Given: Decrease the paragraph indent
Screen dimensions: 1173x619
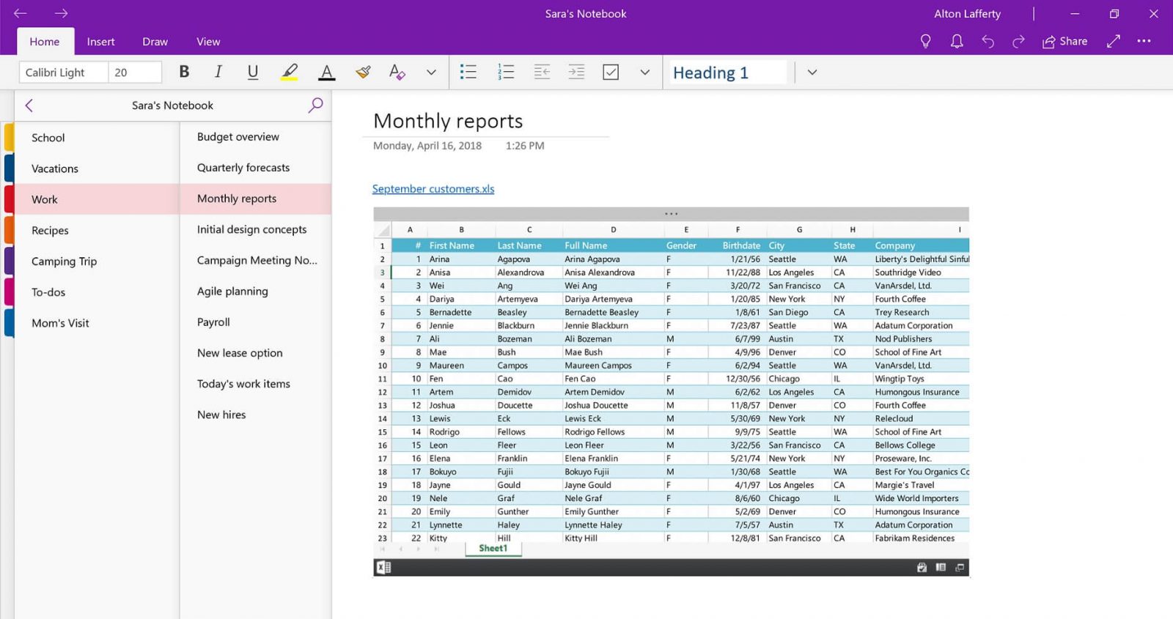Looking at the screenshot, I should 542,72.
